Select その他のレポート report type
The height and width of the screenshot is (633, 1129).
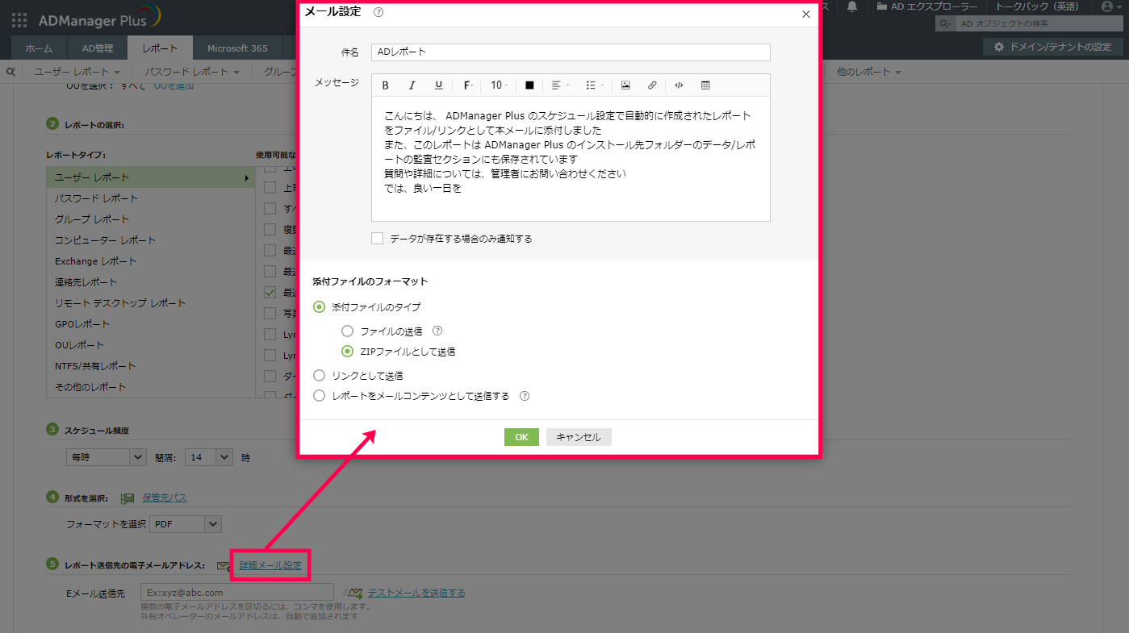[150, 387]
